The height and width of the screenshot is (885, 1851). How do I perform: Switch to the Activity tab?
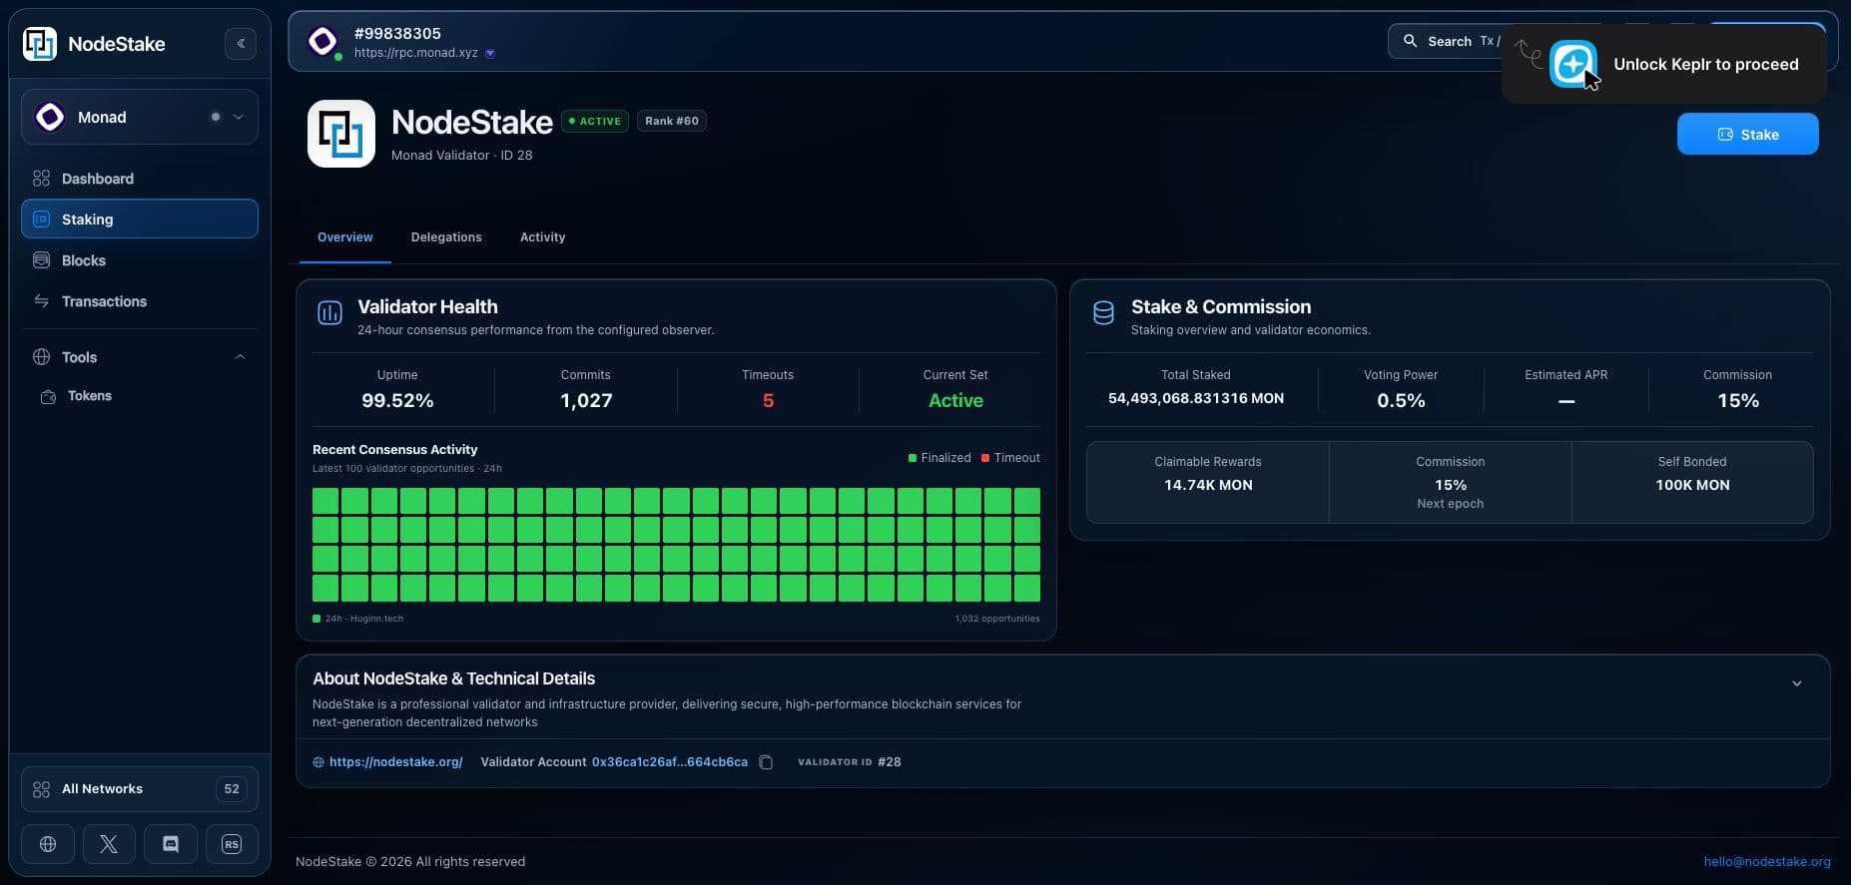(x=543, y=237)
